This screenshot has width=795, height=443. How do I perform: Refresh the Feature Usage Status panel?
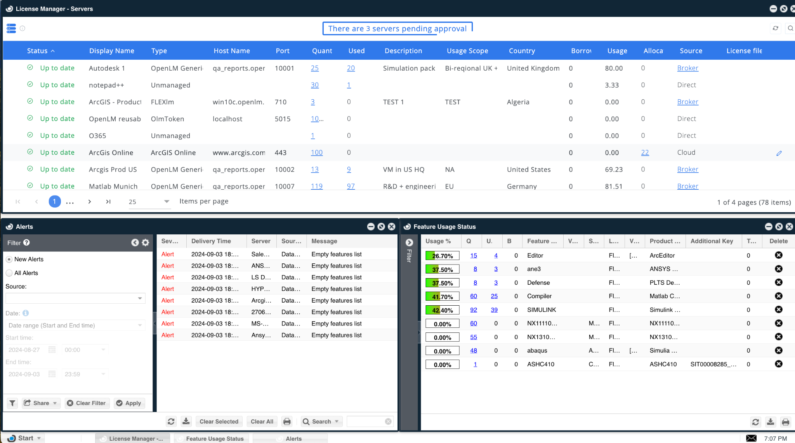click(x=755, y=422)
